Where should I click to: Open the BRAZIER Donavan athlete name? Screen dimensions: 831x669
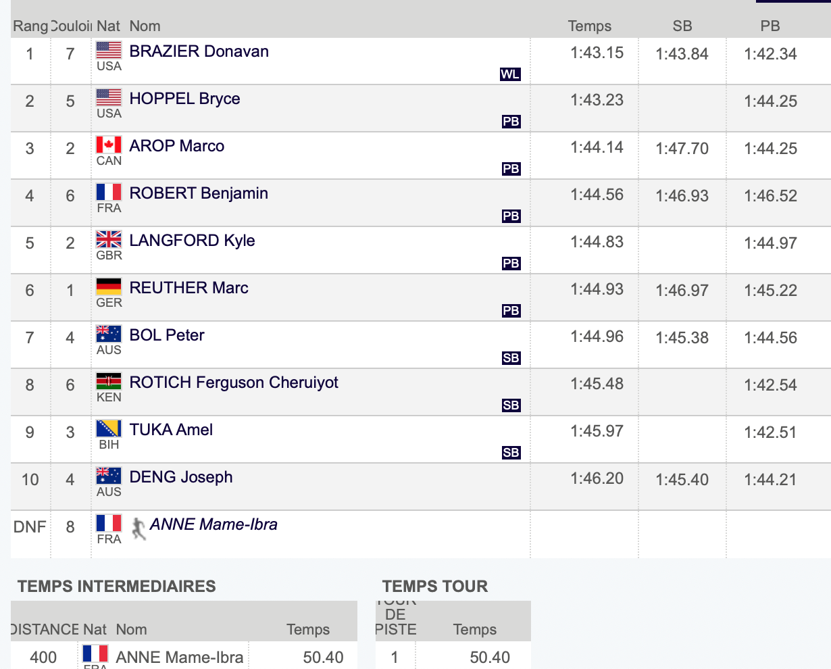point(199,51)
